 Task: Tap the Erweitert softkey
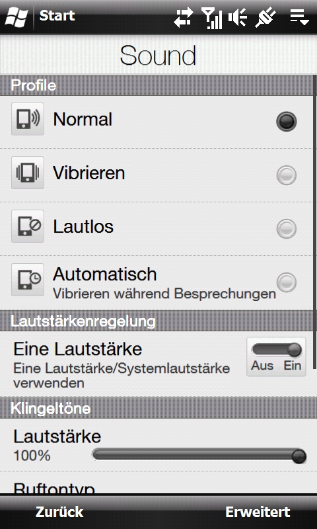[258, 512]
